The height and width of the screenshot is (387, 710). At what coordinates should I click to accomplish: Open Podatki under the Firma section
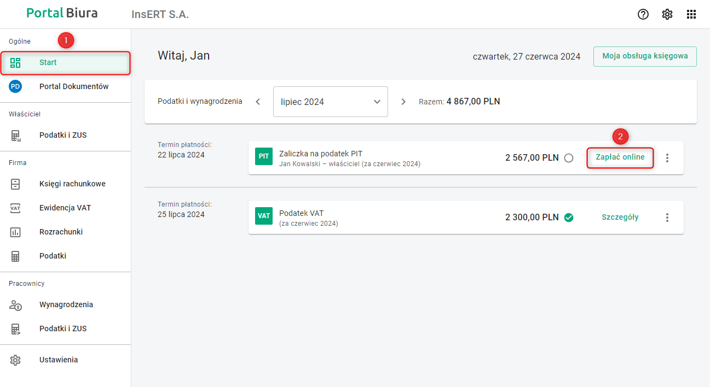tap(53, 256)
